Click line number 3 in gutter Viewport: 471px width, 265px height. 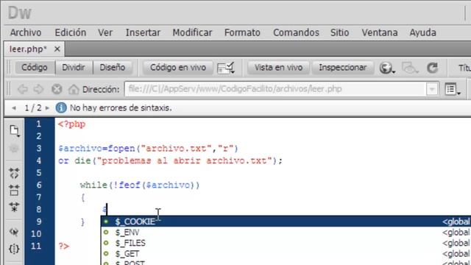[x=39, y=149]
